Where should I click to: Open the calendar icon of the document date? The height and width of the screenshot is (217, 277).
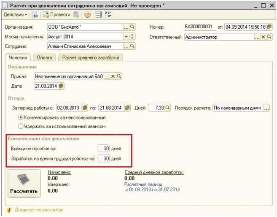(269, 27)
